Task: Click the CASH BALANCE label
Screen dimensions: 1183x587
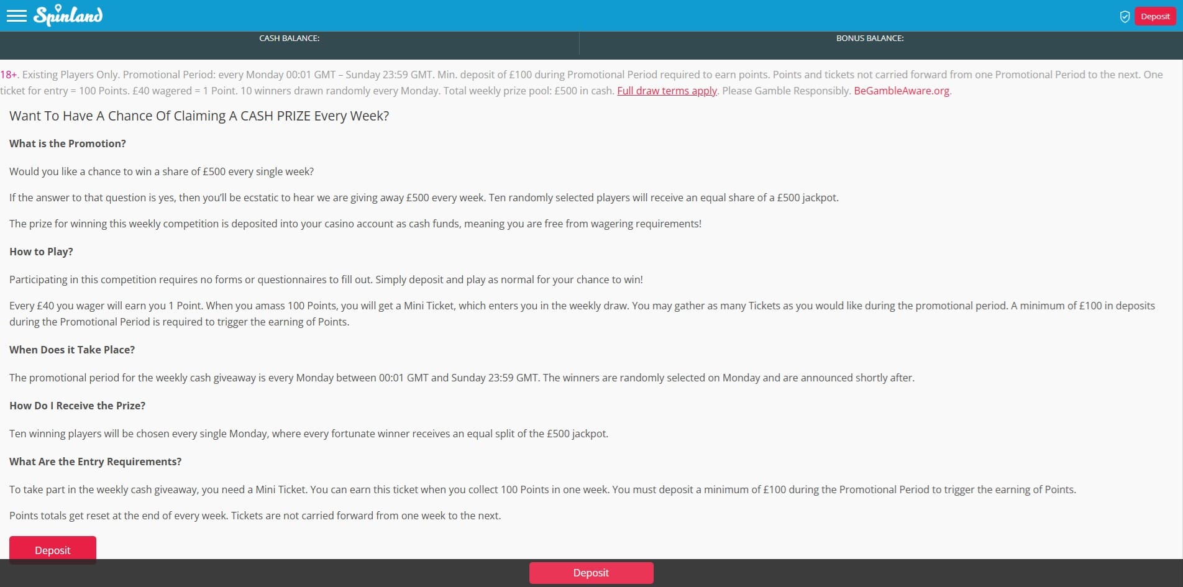Action: coord(289,39)
